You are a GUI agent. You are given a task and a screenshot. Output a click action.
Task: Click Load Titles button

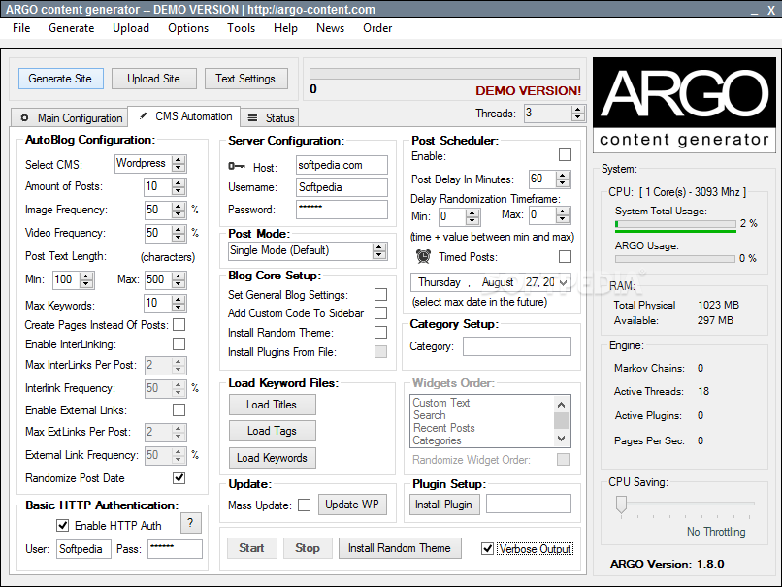click(272, 405)
